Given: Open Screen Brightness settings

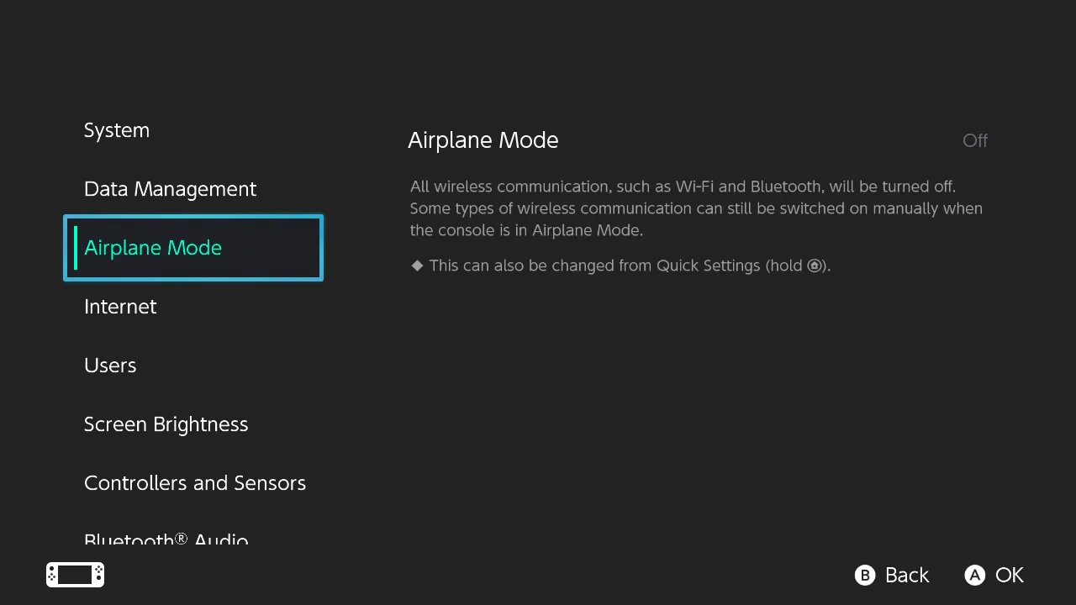Looking at the screenshot, I should 166,424.
